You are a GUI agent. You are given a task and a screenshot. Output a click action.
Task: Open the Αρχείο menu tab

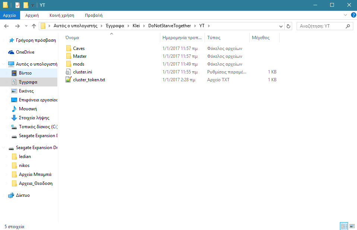pos(9,15)
